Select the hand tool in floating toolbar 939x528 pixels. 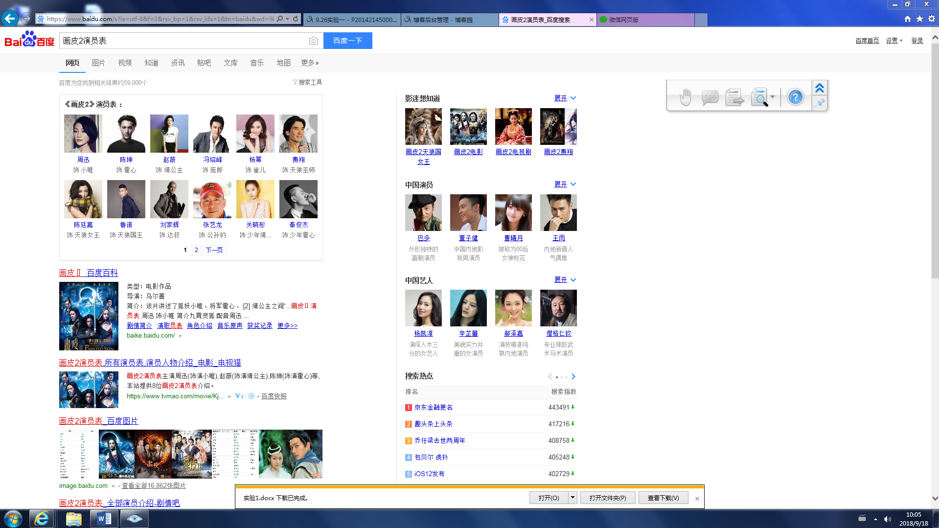685,97
